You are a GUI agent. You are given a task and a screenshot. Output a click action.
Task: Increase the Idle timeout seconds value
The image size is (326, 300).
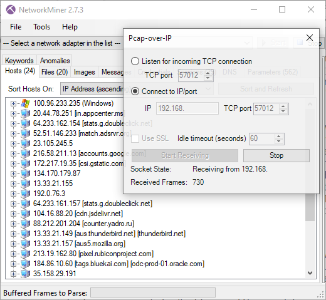[x=278, y=137]
